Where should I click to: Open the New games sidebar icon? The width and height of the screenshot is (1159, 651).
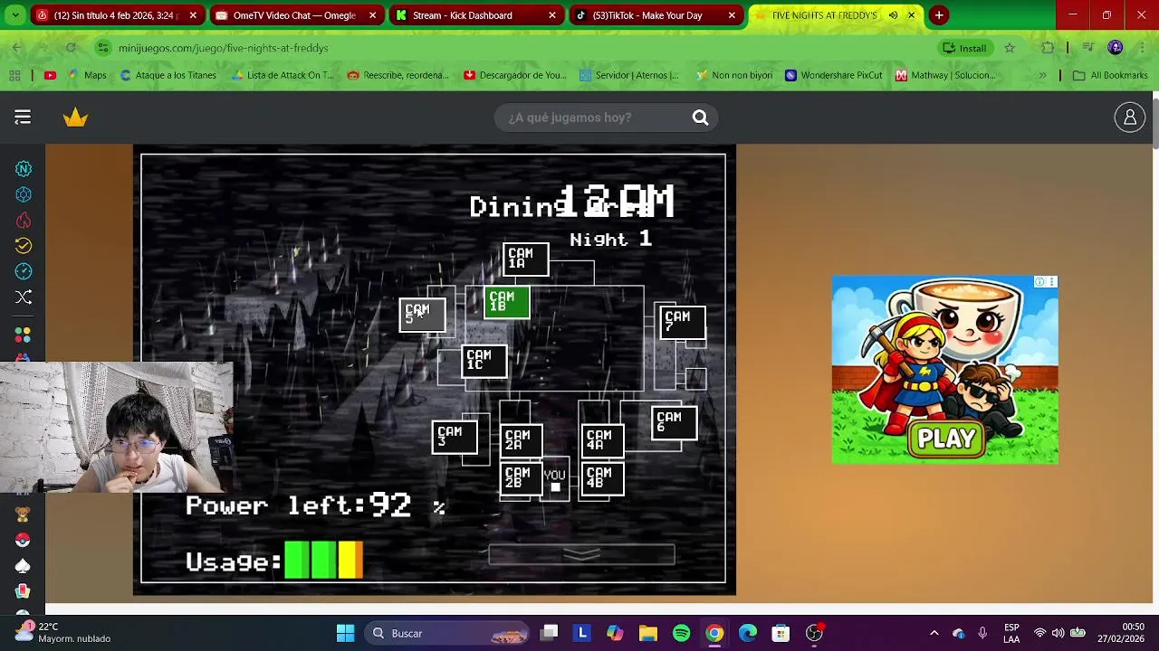24,169
